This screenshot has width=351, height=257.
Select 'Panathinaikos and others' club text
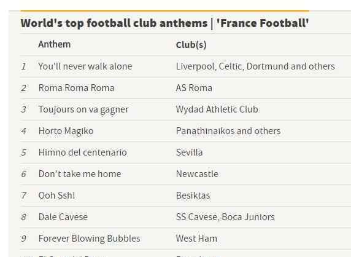click(x=228, y=131)
